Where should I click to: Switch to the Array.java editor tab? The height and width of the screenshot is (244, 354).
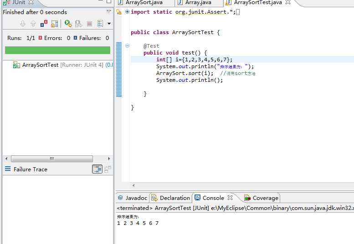[198, 2]
